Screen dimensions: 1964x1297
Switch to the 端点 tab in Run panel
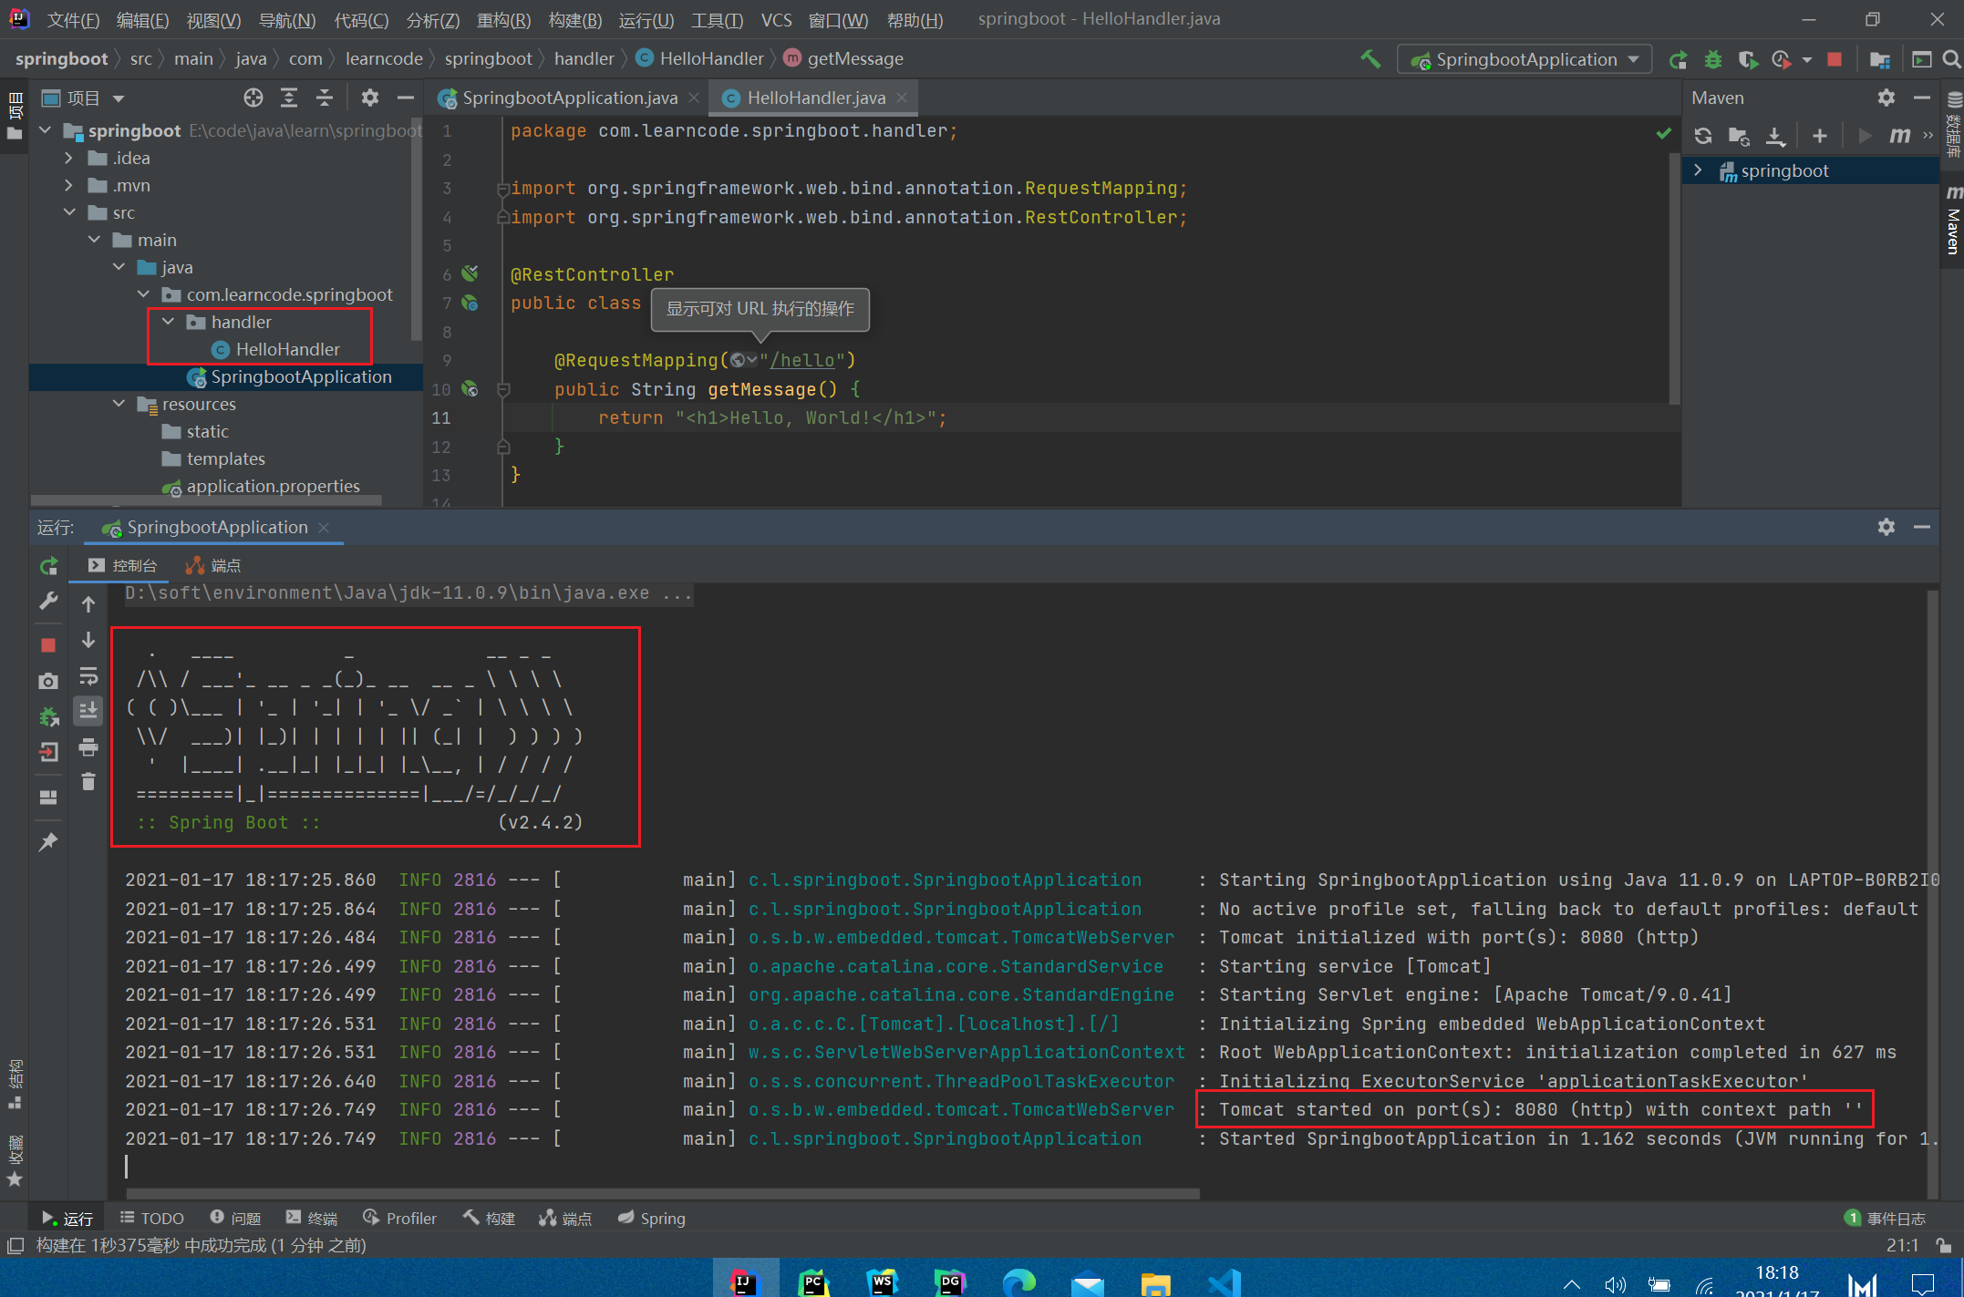click(x=213, y=566)
